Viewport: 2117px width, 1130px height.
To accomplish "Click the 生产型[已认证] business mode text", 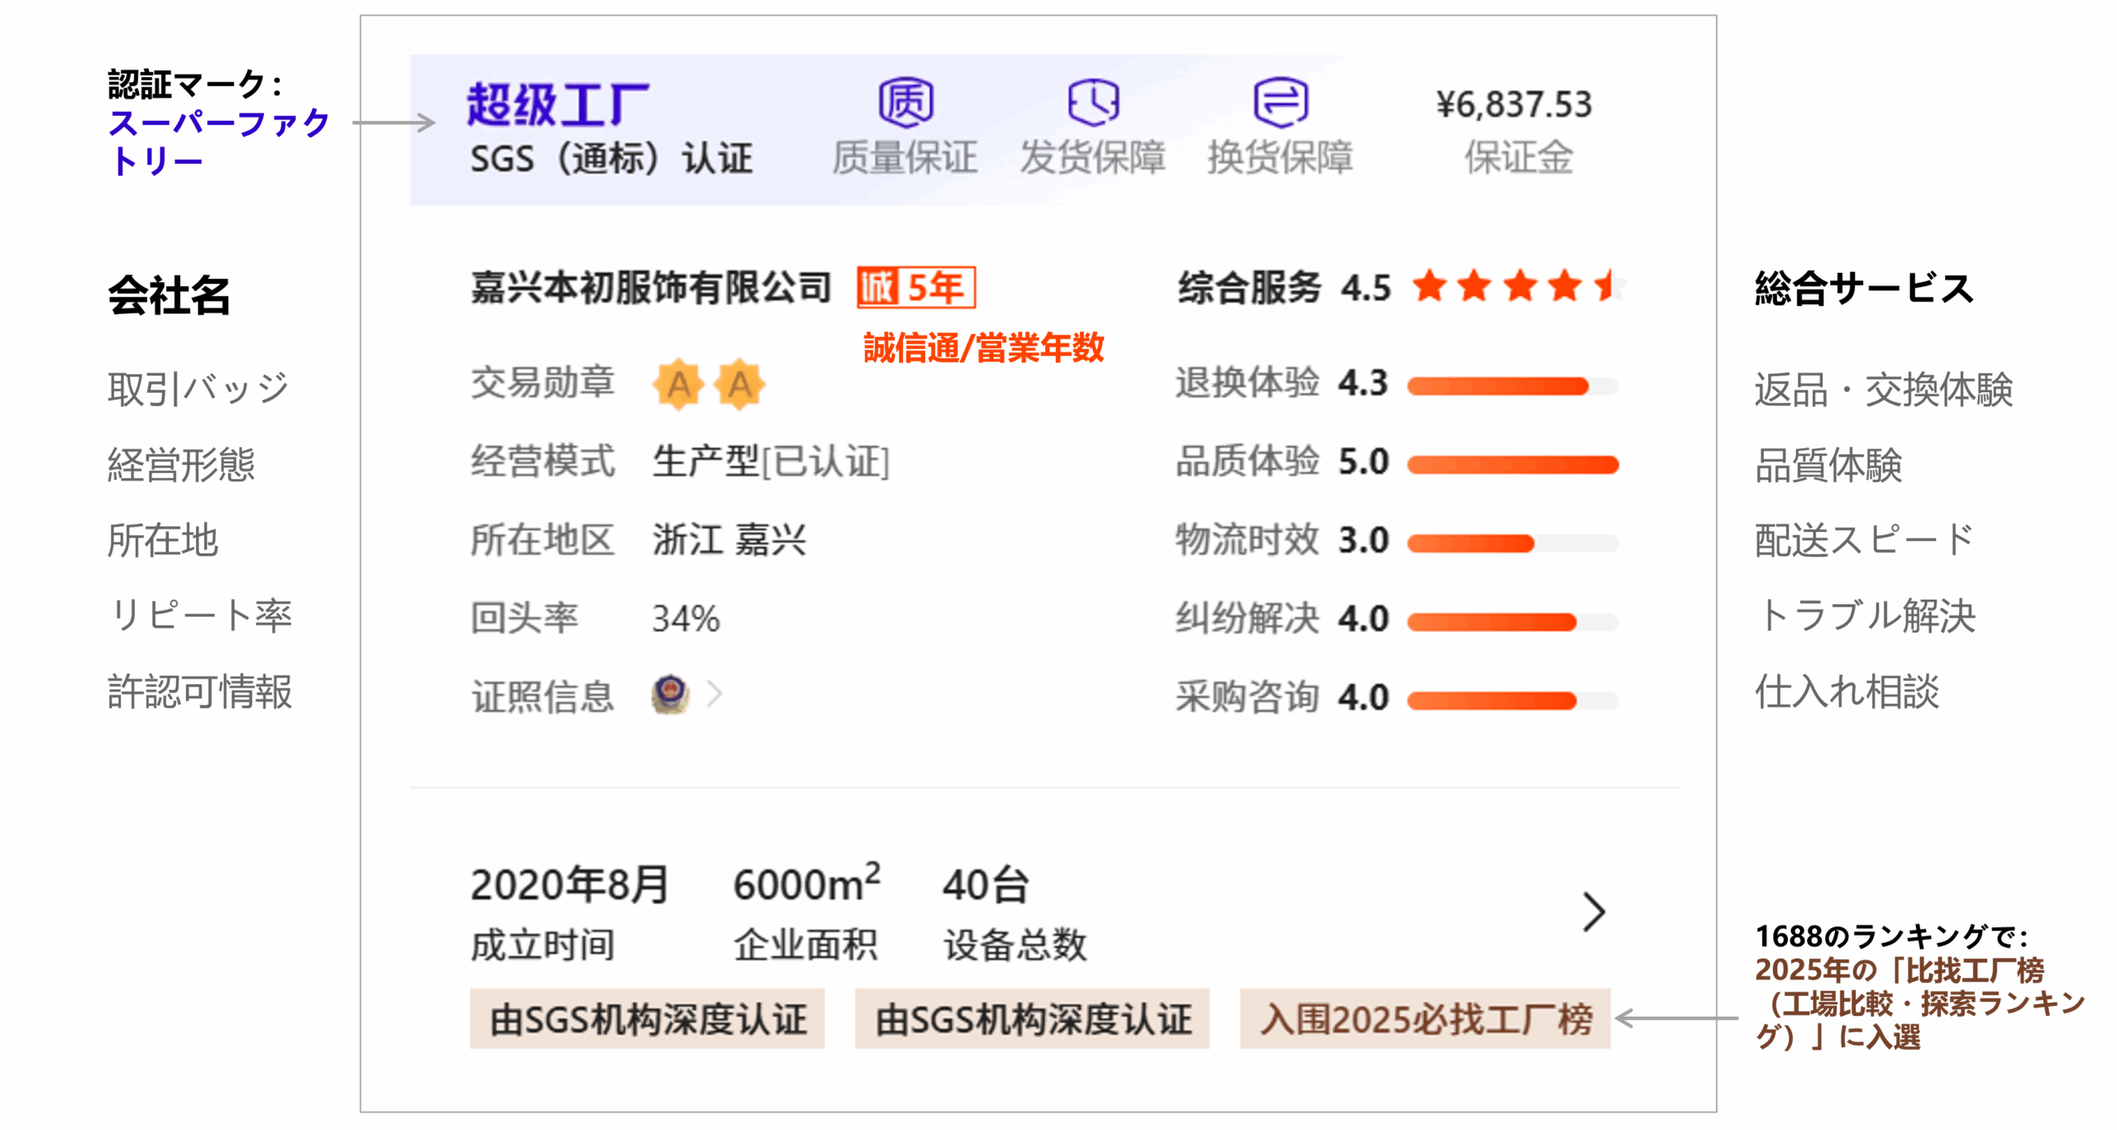I will tap(771, 462).
